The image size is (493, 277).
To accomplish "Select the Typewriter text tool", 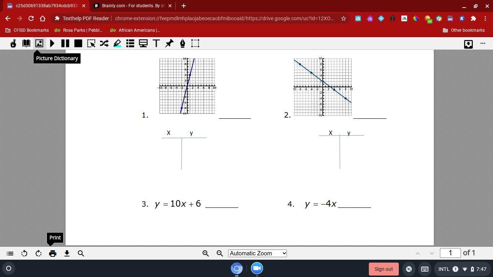I will (x=156, y=44).
